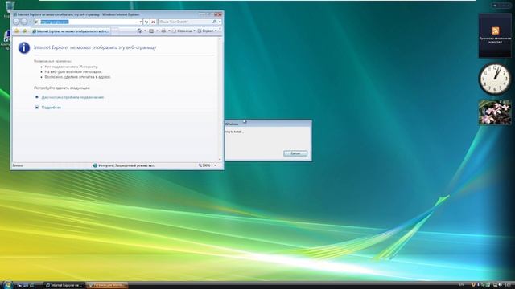This screenshot has height=289, width=515.
Task: Go back with the Internet Explorer Back arrow
Action: tap(16, 22)
